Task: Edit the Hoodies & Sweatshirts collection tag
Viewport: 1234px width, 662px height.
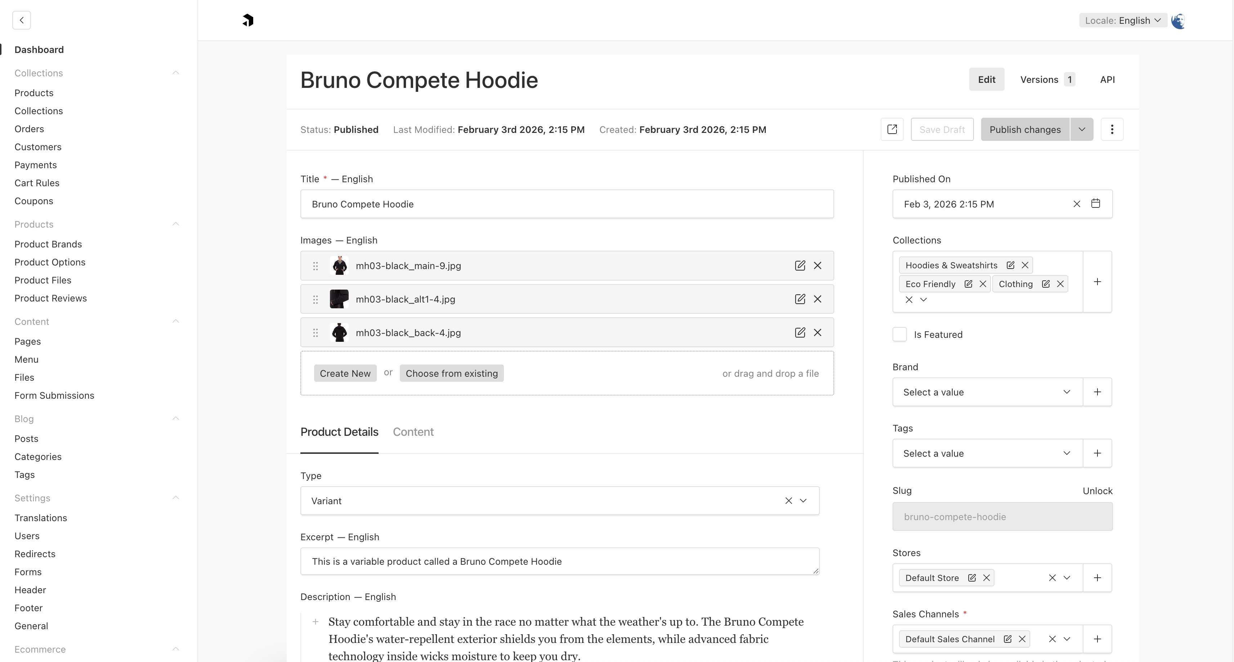Action: (1010, 265)
